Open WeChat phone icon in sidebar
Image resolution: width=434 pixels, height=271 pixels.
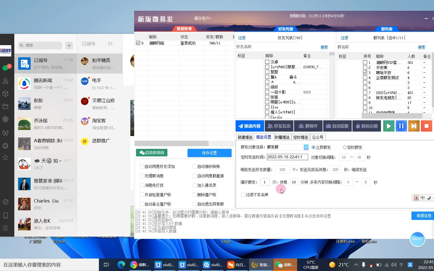(x=6, y=215)
